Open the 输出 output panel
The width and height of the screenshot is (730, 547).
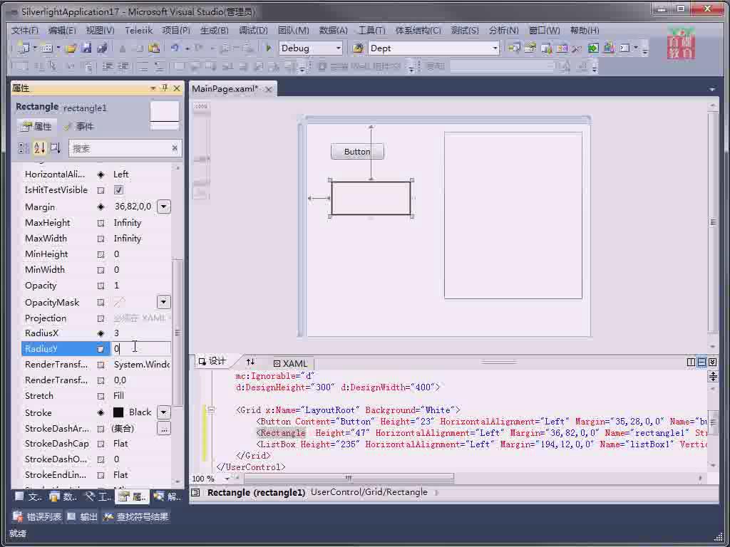(83, 517)
